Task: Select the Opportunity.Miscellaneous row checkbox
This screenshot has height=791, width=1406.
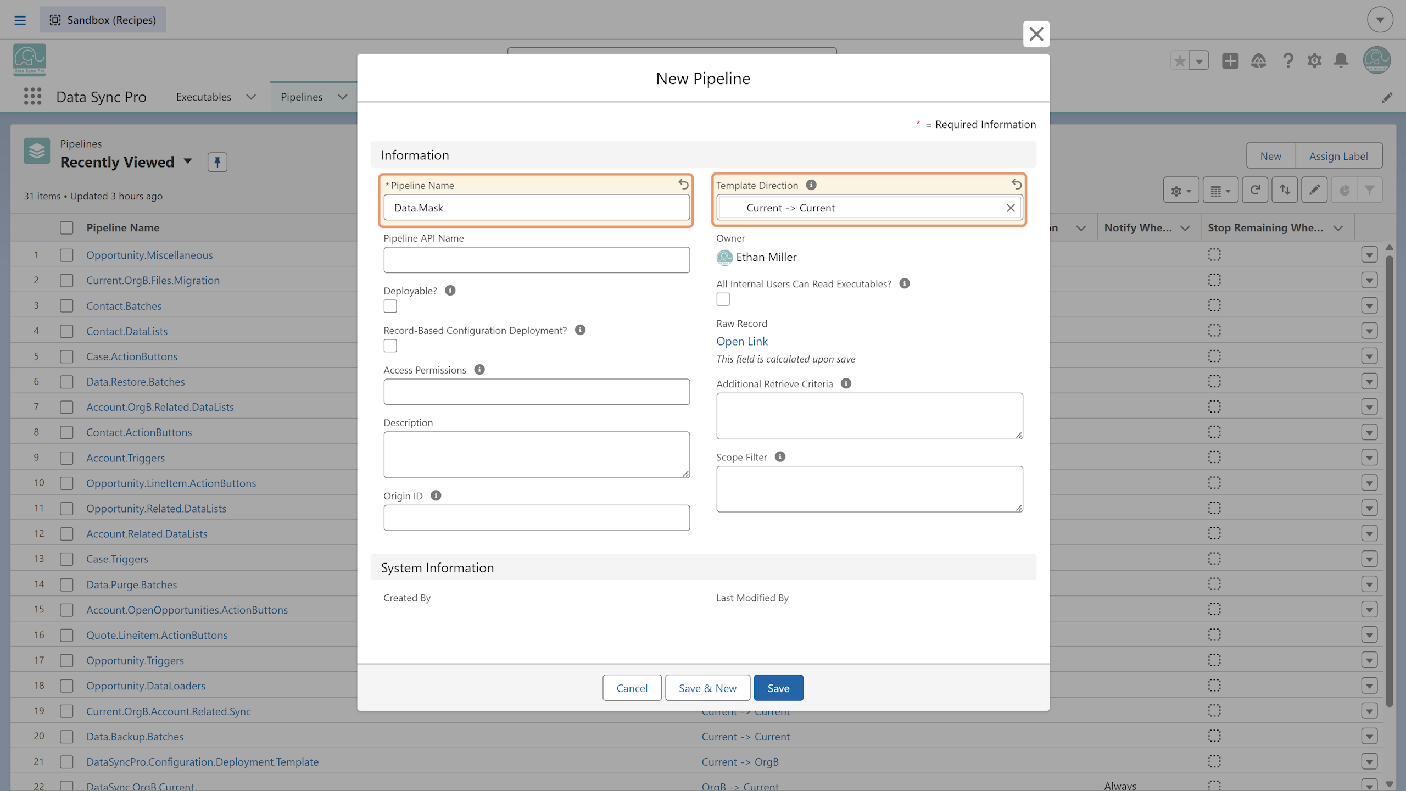Action: (66, 255)
